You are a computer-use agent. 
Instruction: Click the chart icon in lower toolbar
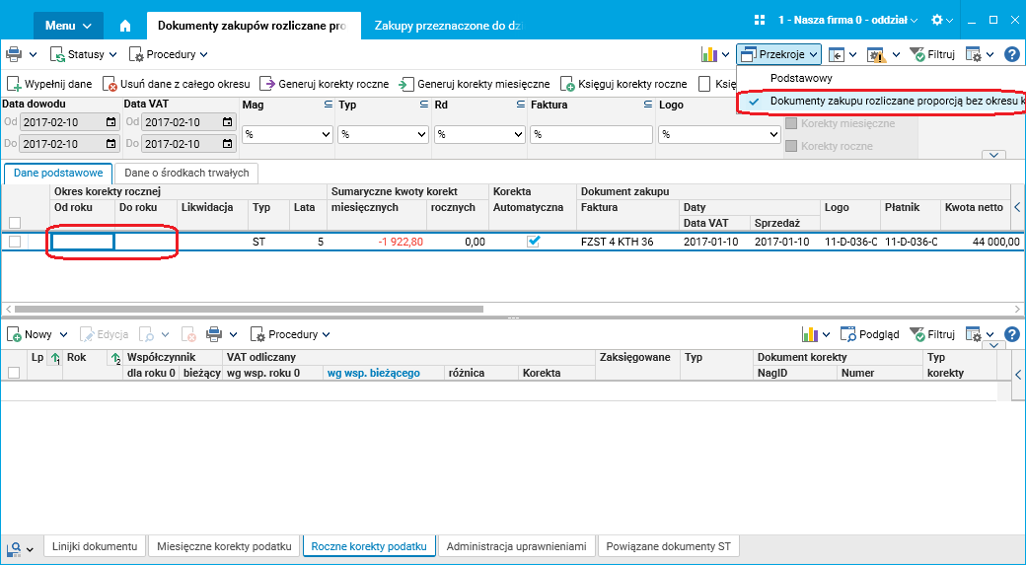coord(809,334)
